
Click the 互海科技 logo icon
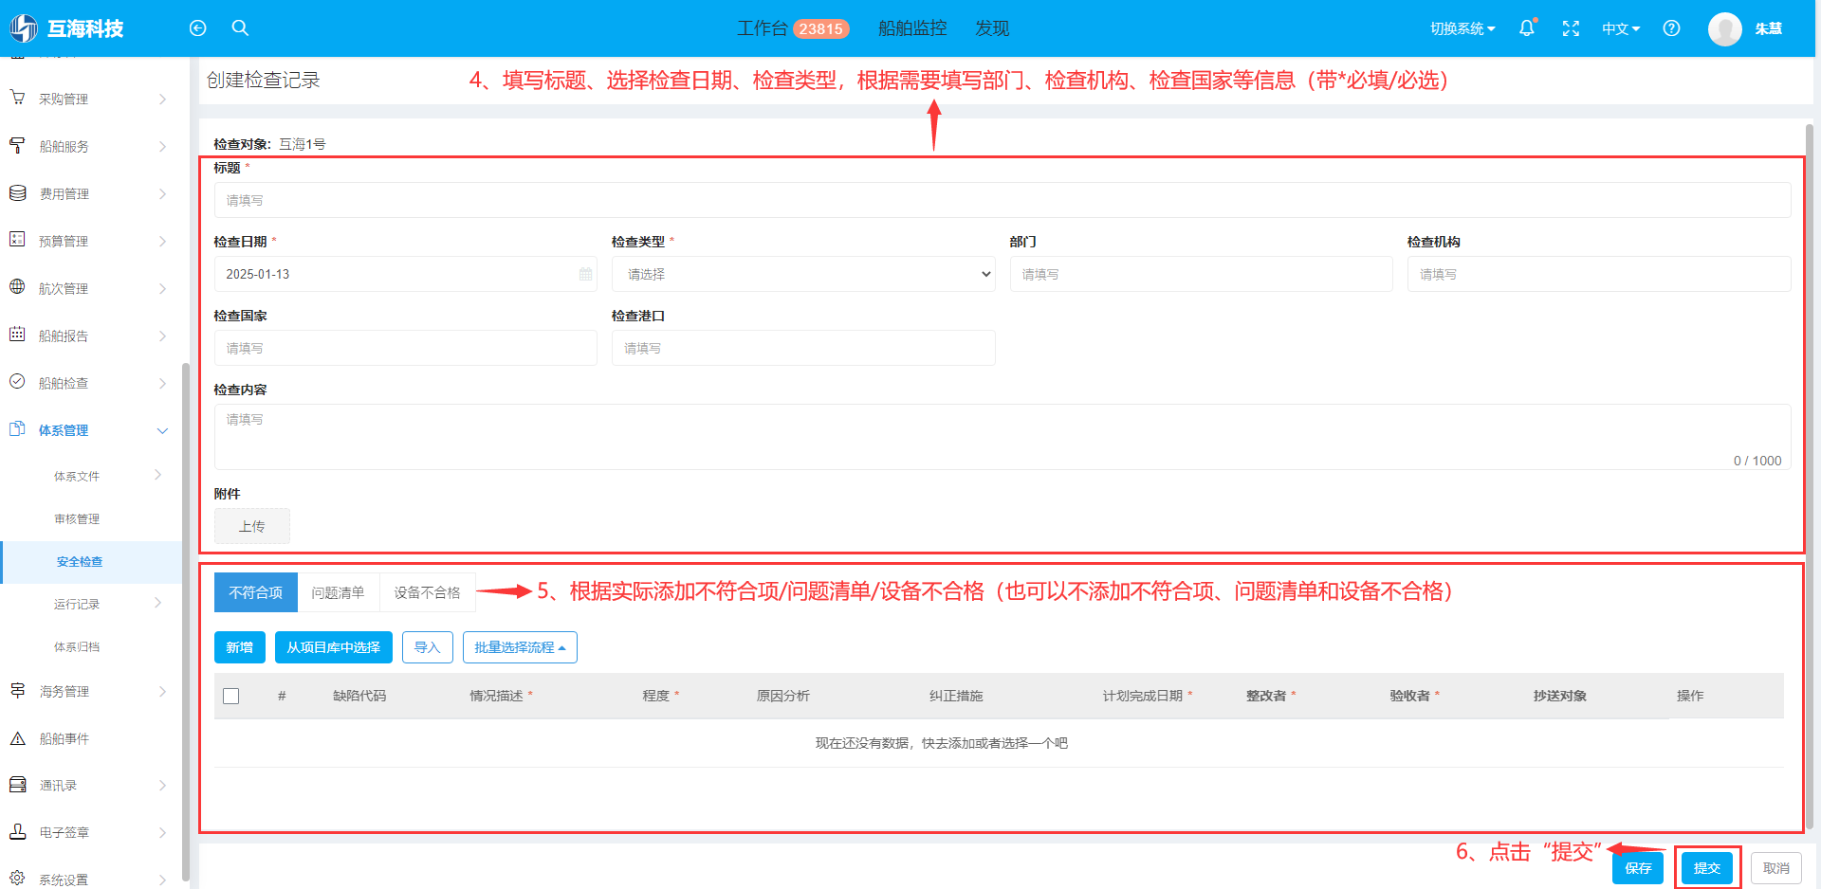tap(24, 28)
